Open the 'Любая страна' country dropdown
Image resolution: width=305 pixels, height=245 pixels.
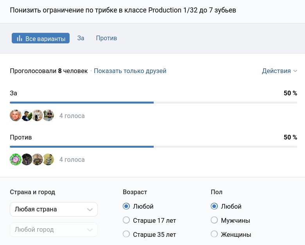pos(54,209)
